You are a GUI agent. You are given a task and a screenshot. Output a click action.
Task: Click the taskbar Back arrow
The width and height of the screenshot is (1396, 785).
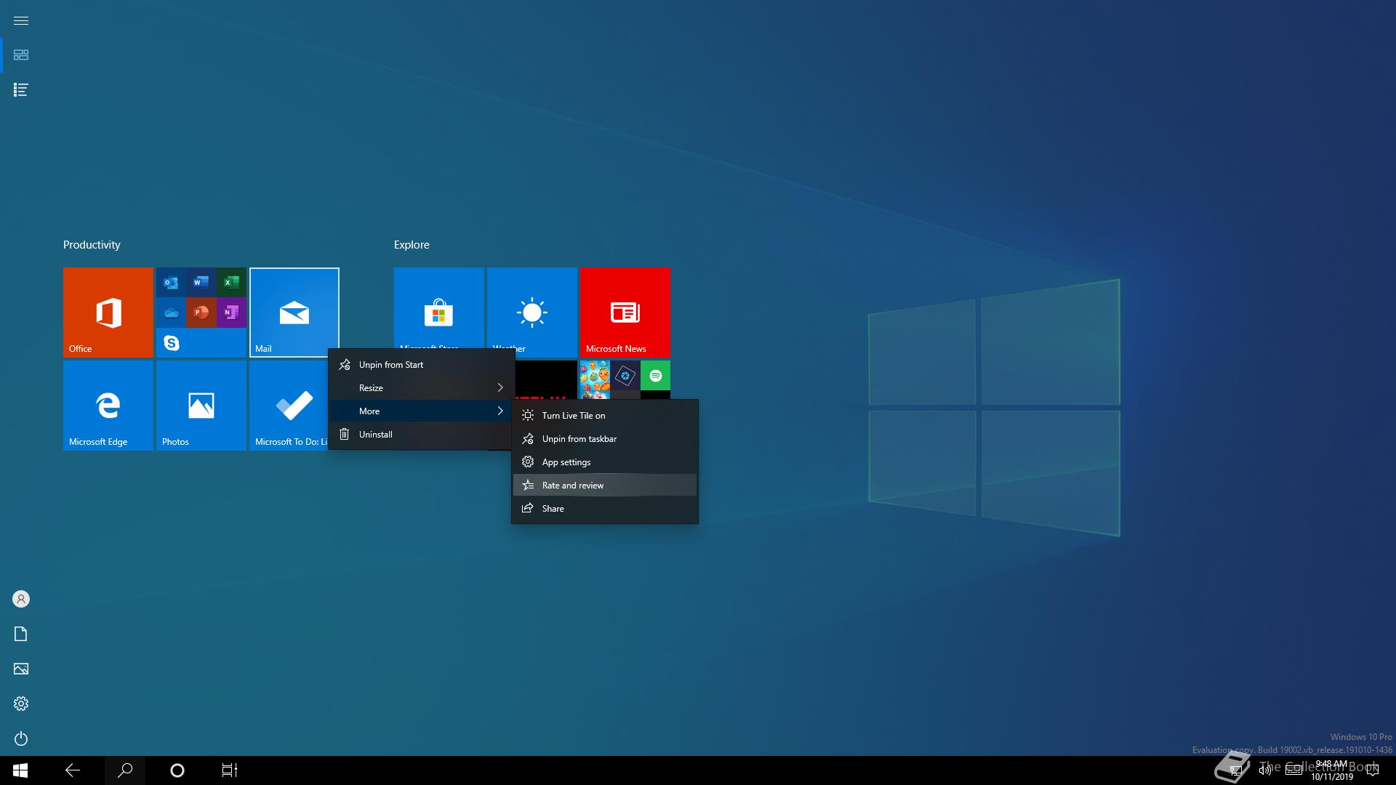click(x=73, y=770)
